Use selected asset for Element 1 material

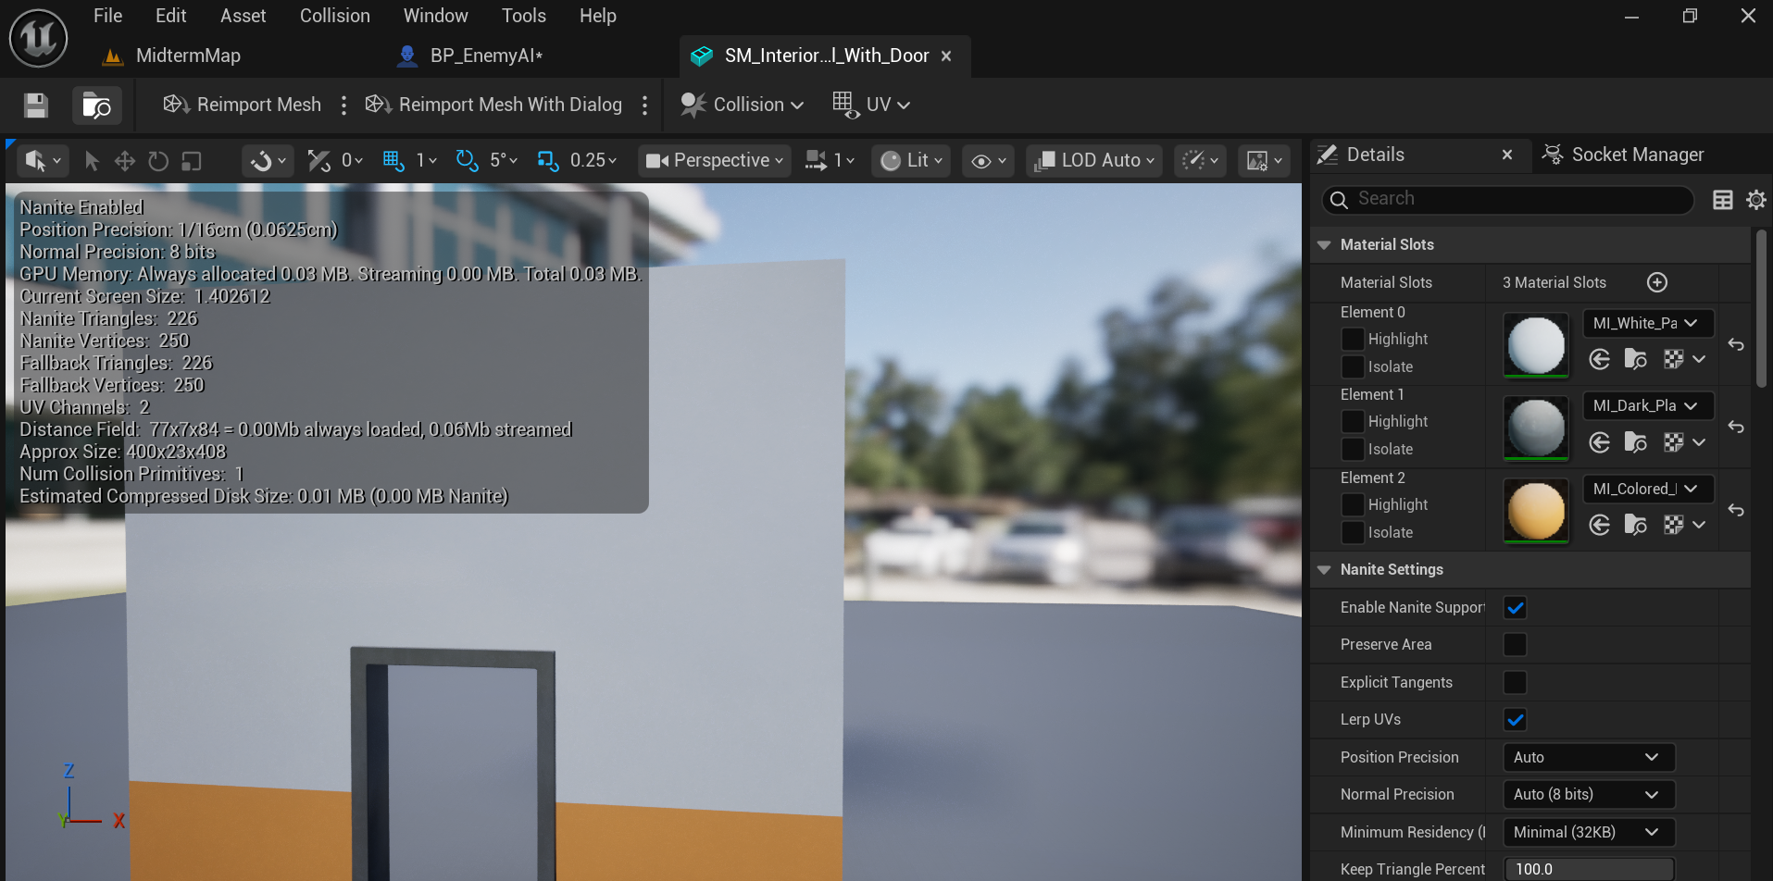(1599, 442)
